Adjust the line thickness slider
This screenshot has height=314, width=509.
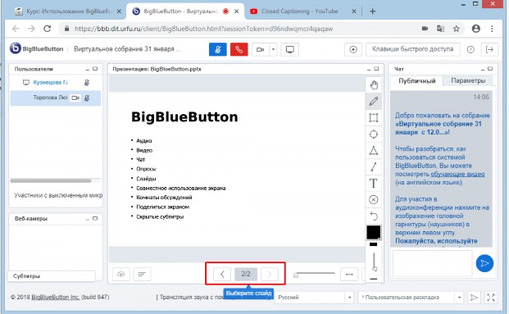[374, 262]
